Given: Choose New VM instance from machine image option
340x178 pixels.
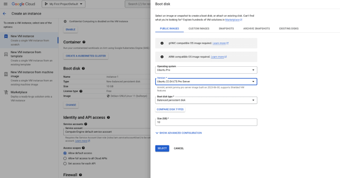Looking at the screenshot, I should [29, 78].
